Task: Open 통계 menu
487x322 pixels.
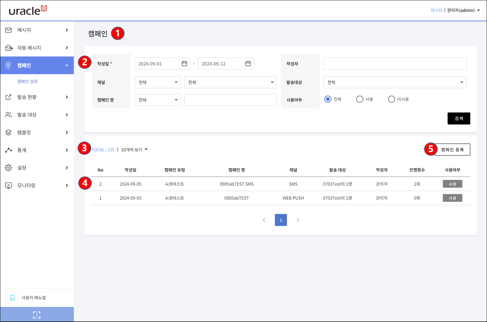Action: 37,150
